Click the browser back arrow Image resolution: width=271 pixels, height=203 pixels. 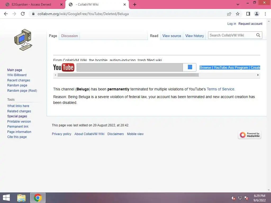(6, 14)
